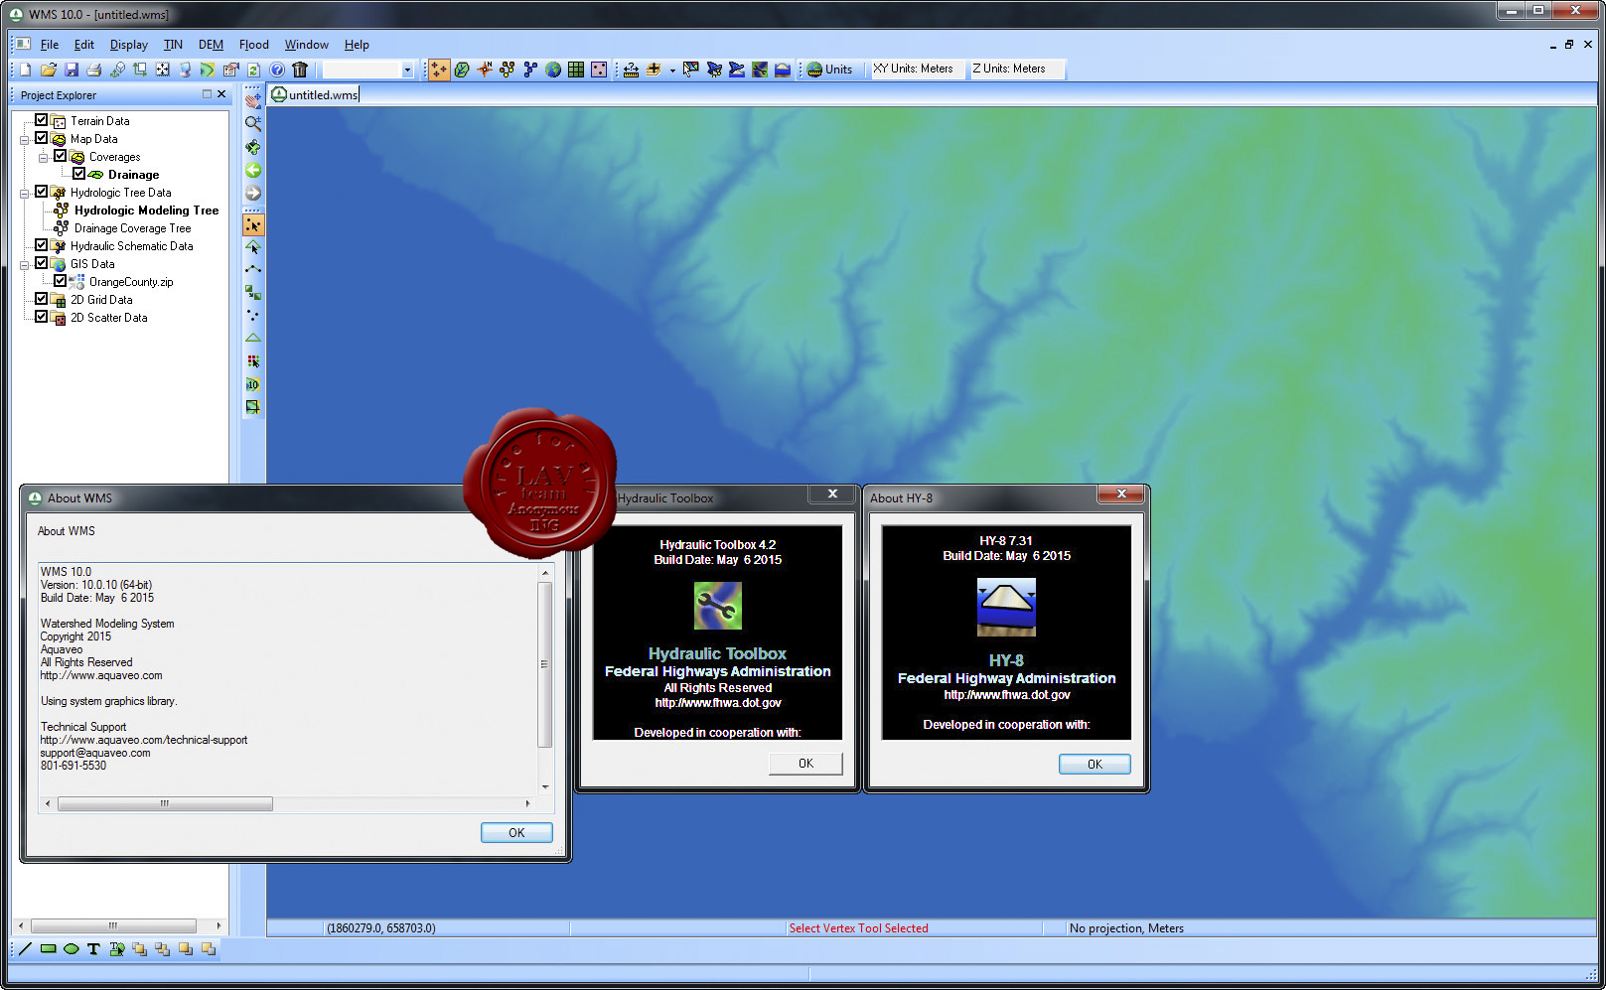This screenshot has width=1606, height=990.
Task: Open the dropdown arrow beside the toolbar yellow-cross icon
Action: pyautogui.click(x=672, y=71)
